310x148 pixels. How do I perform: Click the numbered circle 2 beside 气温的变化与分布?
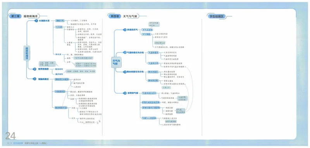pos(125,53)
